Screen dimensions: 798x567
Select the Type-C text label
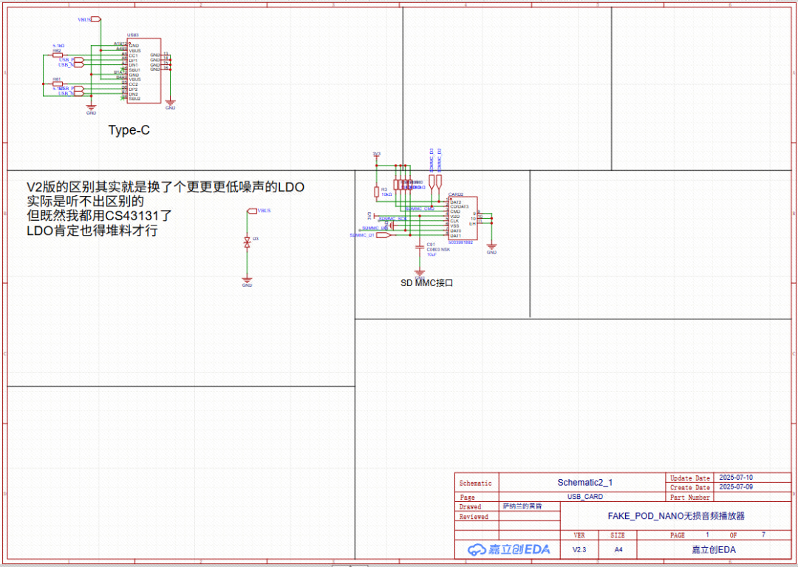tap(129, 130)
